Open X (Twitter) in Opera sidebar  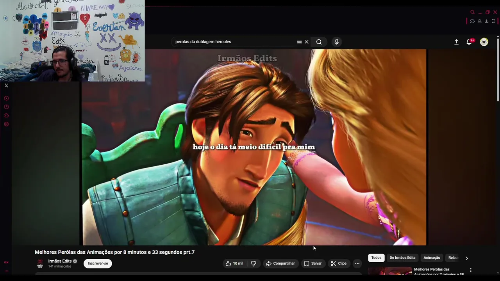point(6,85)
